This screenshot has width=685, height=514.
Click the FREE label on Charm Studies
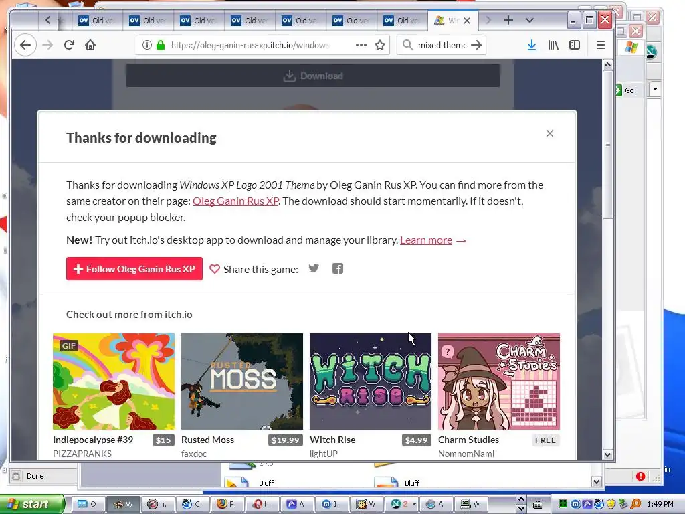pos(546,440)
